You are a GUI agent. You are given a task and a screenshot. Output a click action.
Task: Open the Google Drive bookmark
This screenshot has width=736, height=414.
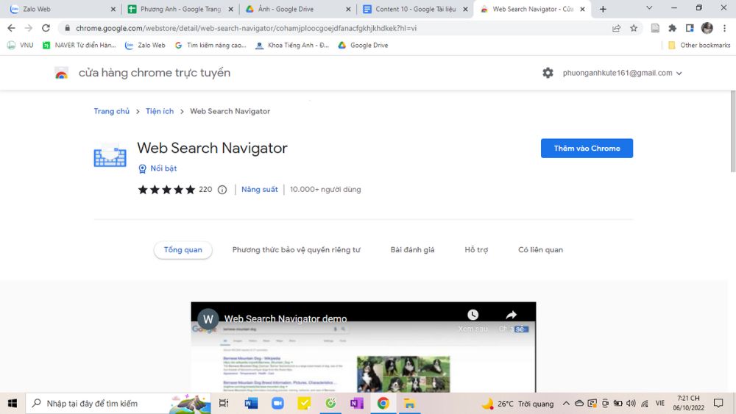[363, 45]
